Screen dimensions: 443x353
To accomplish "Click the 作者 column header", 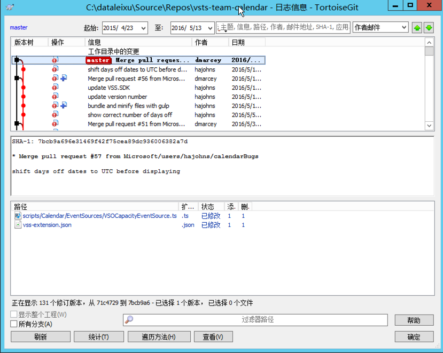I will [x=210, y=42].
